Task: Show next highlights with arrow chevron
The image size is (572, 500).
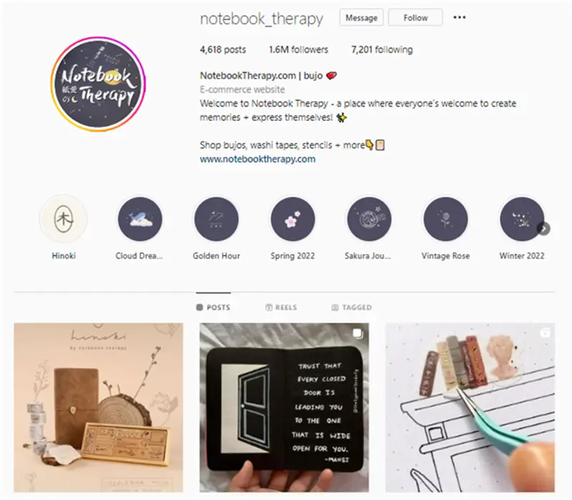Action: (543, 229)
